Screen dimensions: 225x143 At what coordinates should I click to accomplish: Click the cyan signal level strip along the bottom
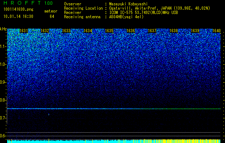point(114,141)
